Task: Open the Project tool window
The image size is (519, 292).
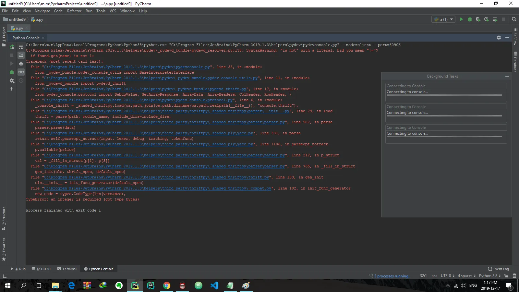Action: [4, 36]
